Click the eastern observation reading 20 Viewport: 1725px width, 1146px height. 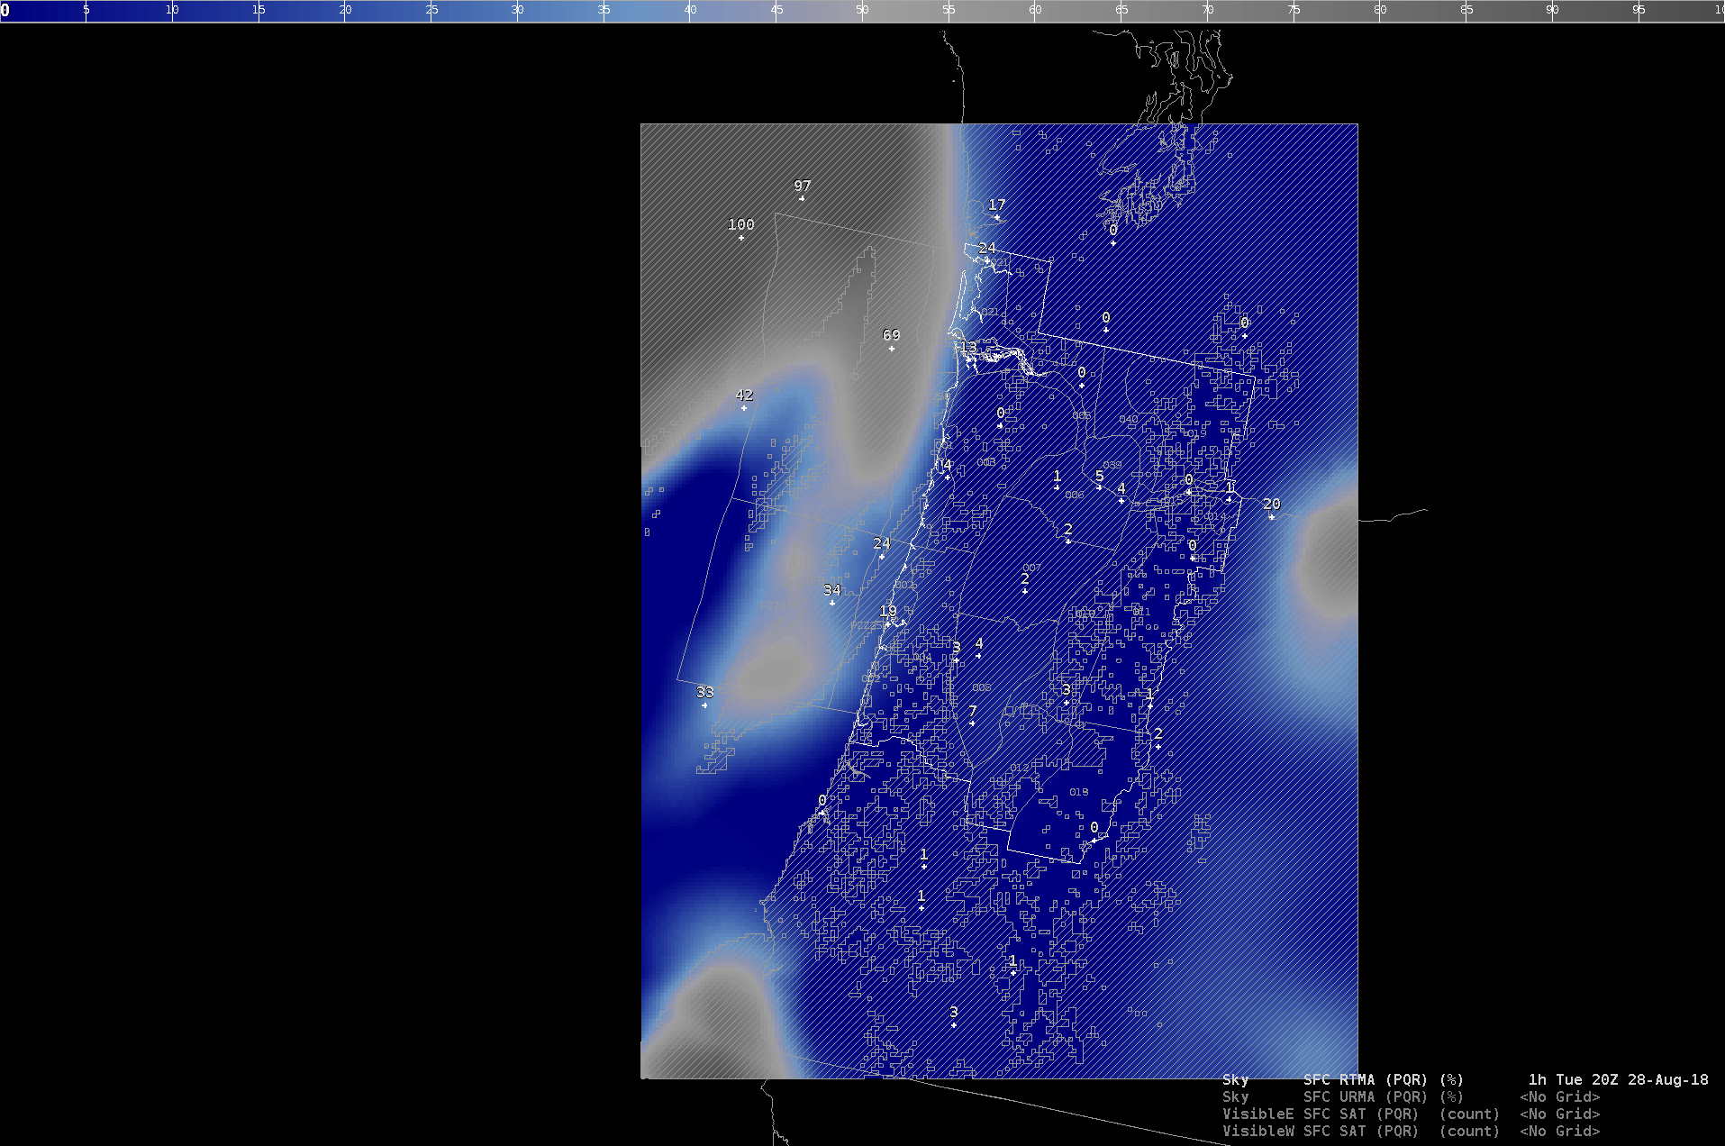tap(1271, 505)
